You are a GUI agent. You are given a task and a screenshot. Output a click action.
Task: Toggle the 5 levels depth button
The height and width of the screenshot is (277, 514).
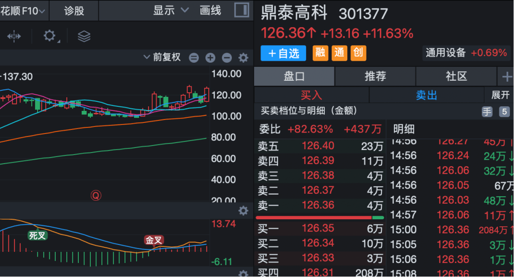[x=504, y=112]
